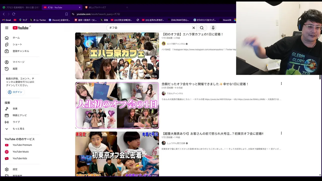Click the scrollbar down arrow
Screen dimensions: 322x181
click(x=320, y=175)
